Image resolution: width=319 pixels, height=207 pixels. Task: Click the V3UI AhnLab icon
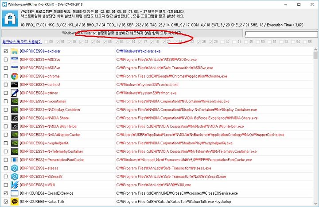[x=15, y=185]
